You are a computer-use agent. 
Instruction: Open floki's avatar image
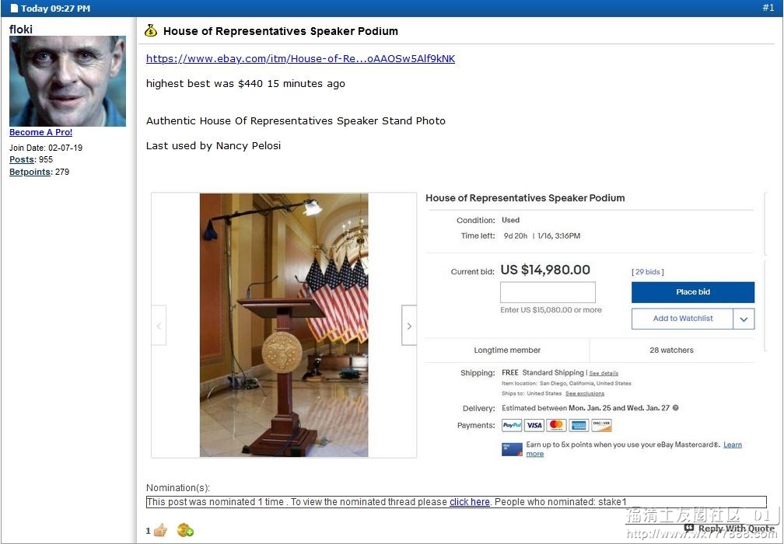click(x=68, y=81)
